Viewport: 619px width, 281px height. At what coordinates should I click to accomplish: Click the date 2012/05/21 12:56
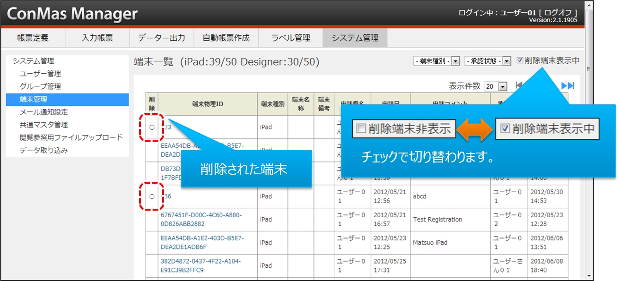click(x=390, y=196)
